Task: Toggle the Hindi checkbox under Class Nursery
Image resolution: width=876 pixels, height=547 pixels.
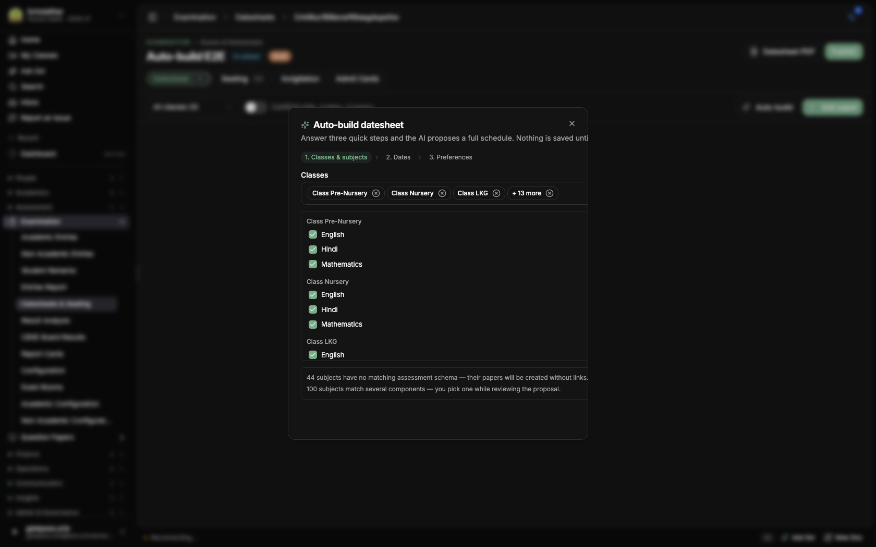Action: pyautogui.click(x=313, y=309)
